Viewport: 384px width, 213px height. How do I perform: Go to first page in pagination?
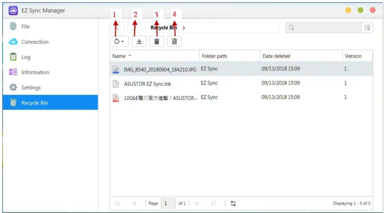click(117, 203)
